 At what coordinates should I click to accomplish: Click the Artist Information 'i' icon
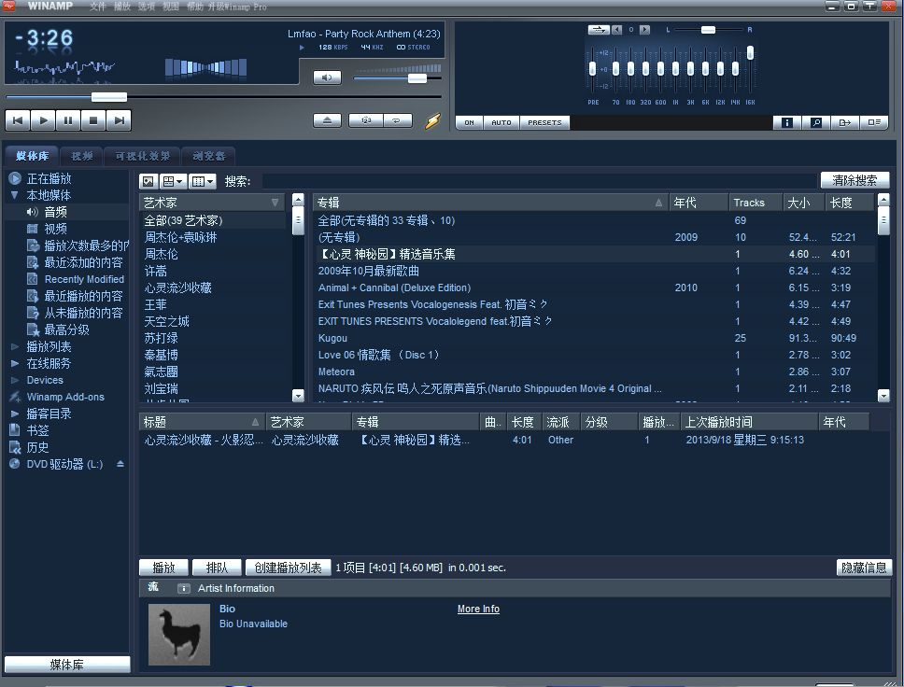183,588
